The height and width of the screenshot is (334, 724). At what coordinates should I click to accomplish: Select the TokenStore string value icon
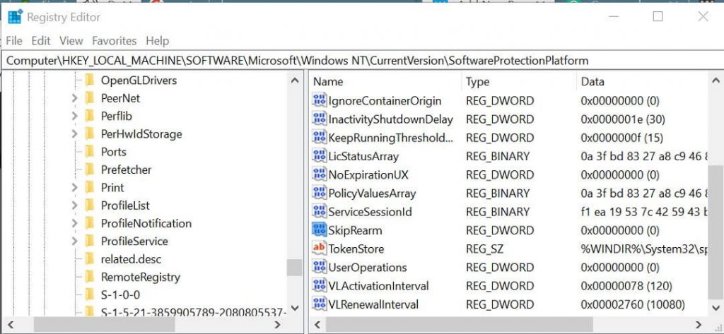tap(319, 249)
